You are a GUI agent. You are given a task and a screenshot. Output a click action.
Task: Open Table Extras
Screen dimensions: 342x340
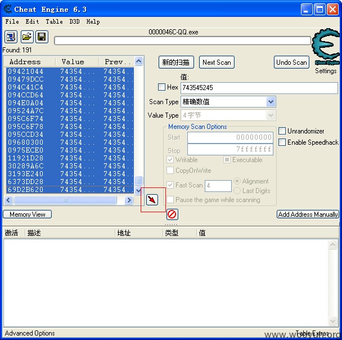[x=312, y=333]
